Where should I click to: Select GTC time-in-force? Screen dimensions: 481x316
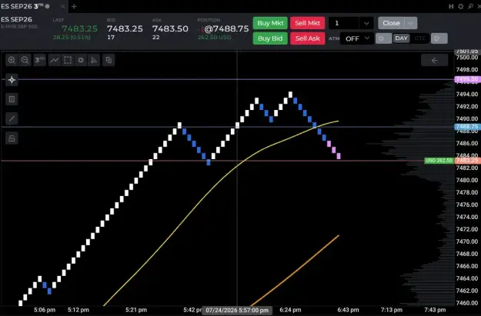[420, 38]
